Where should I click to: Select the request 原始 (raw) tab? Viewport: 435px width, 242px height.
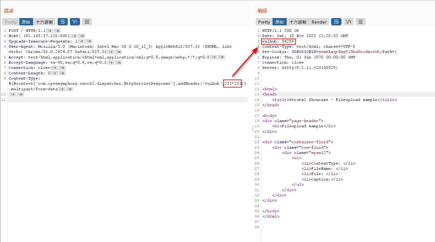point(26,22)
